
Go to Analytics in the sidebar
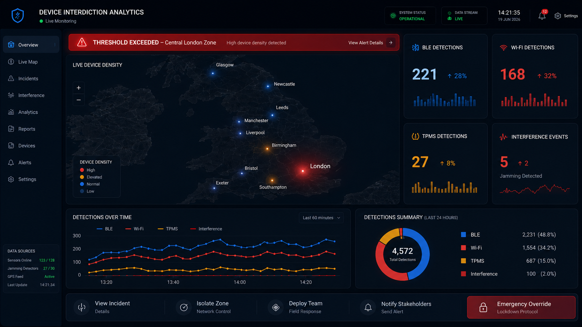tap(31, 112)
